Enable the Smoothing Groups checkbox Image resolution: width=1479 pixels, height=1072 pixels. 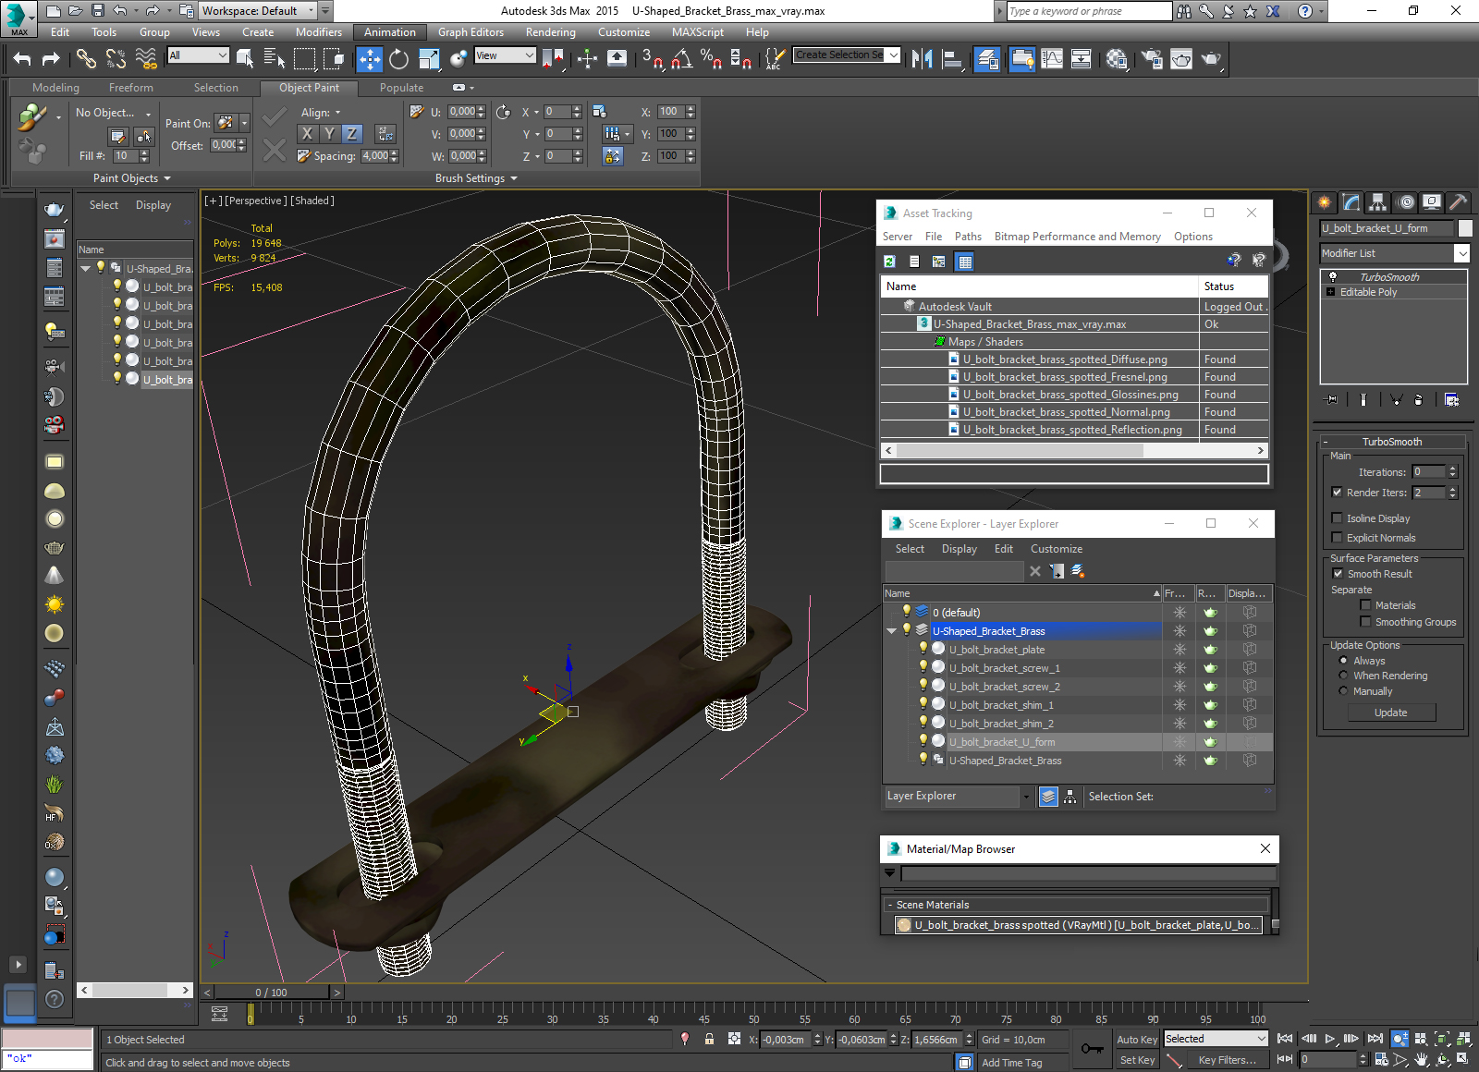click(1365, 622)
